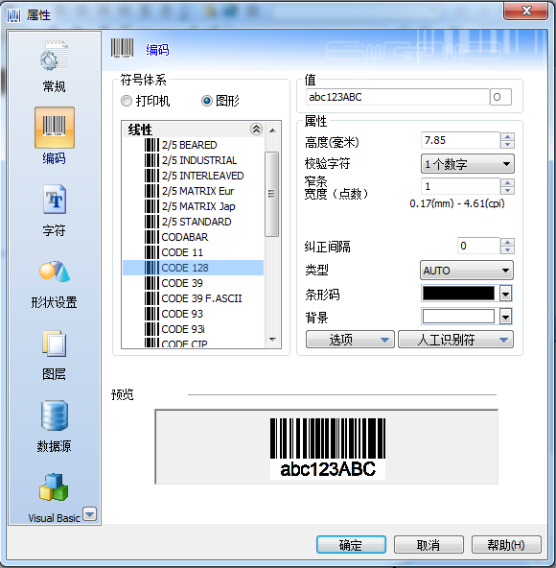This screenshot has height=568, width=556.
Task: Click the barcode icon beside CODE 11
Action: (151, 252)
